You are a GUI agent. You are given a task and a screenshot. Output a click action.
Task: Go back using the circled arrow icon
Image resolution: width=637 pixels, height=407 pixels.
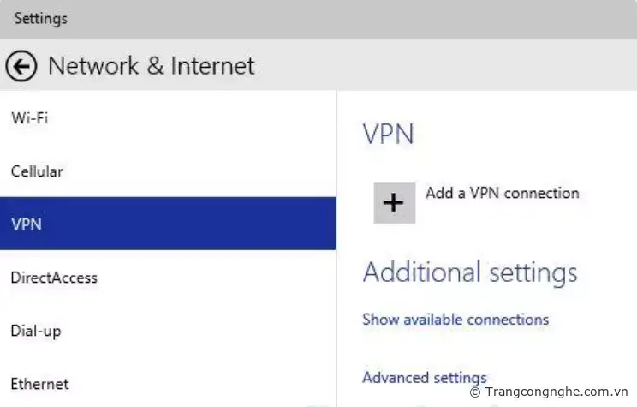pyautogui.click(x=21, y=66)
